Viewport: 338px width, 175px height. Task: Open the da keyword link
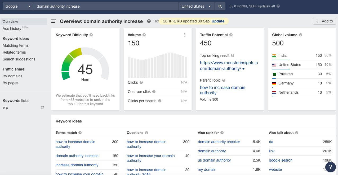pos(271,142)
